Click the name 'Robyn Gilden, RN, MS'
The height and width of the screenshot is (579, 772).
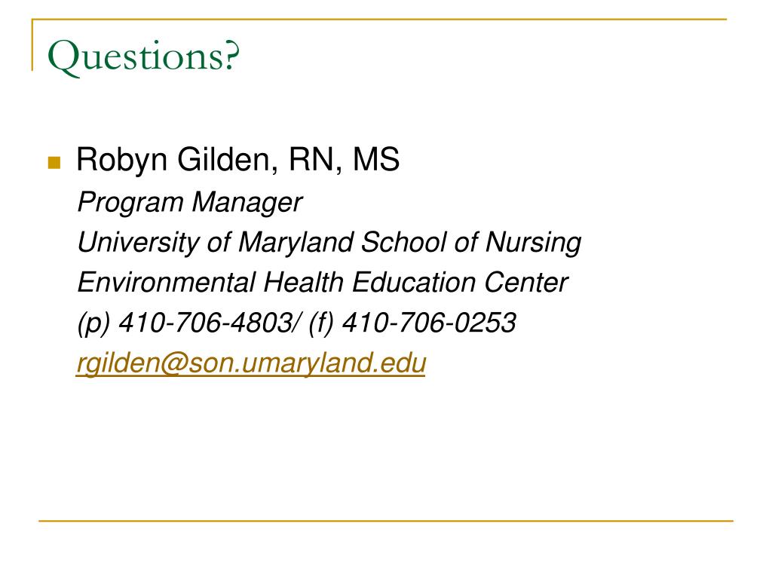tap(237, 160)
